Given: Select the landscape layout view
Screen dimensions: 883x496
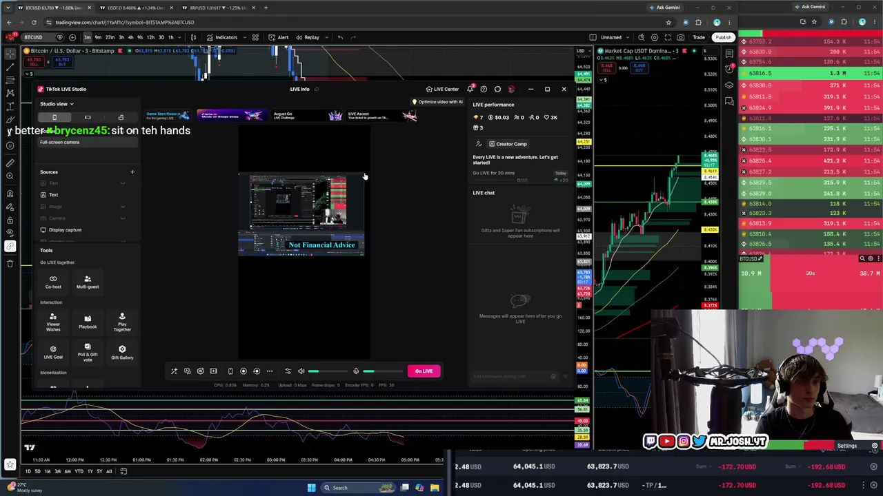Looking at the screenshot, I should (x=88, y=117).
